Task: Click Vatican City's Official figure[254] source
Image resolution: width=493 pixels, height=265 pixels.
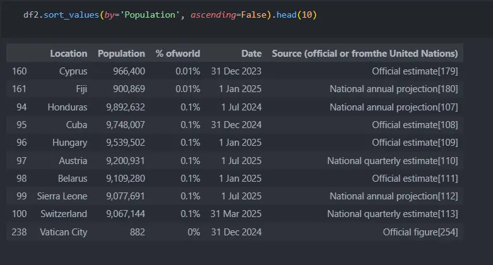Action: [420, 232]
